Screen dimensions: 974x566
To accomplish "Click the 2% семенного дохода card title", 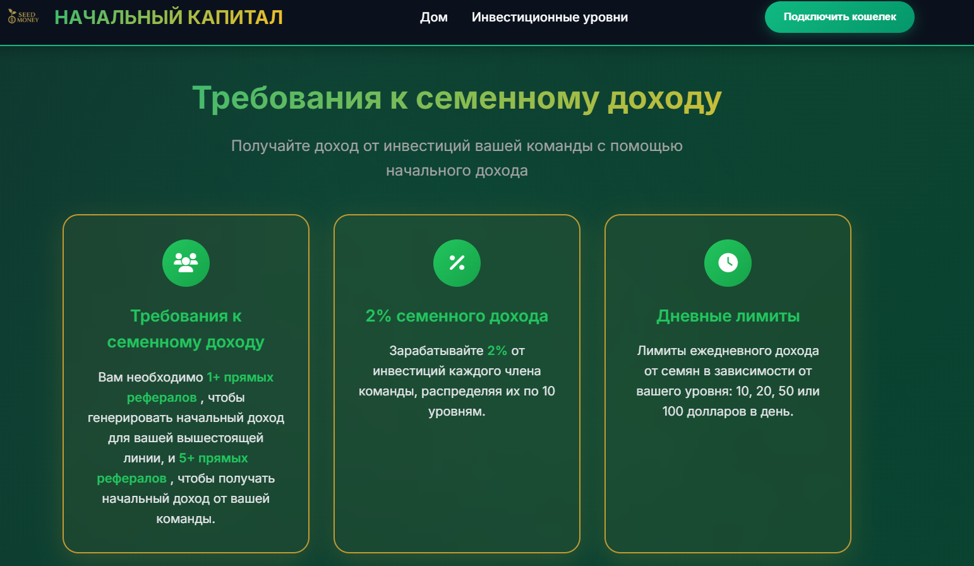I will (x=457, y=315).
